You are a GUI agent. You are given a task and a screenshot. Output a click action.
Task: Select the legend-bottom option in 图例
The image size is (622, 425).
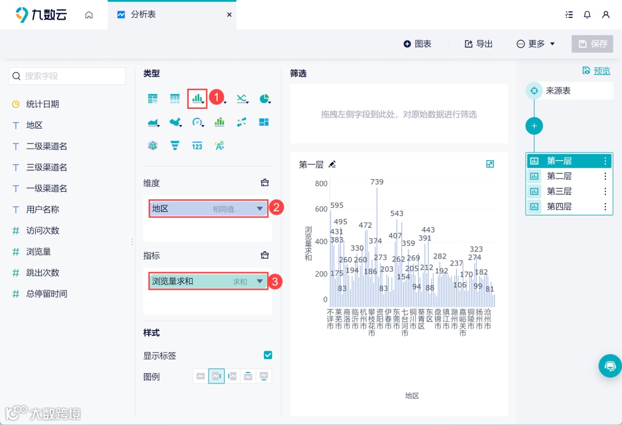coord(264,376)
